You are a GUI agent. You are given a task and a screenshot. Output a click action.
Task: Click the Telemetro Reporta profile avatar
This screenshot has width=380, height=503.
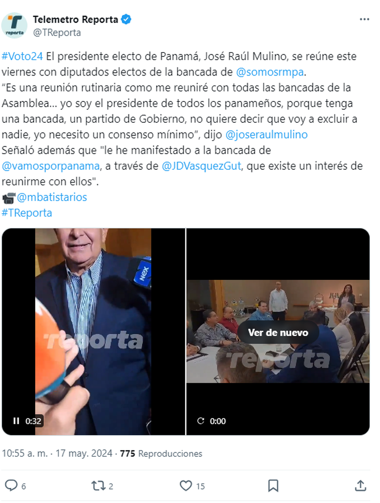(x=14, y=26)
